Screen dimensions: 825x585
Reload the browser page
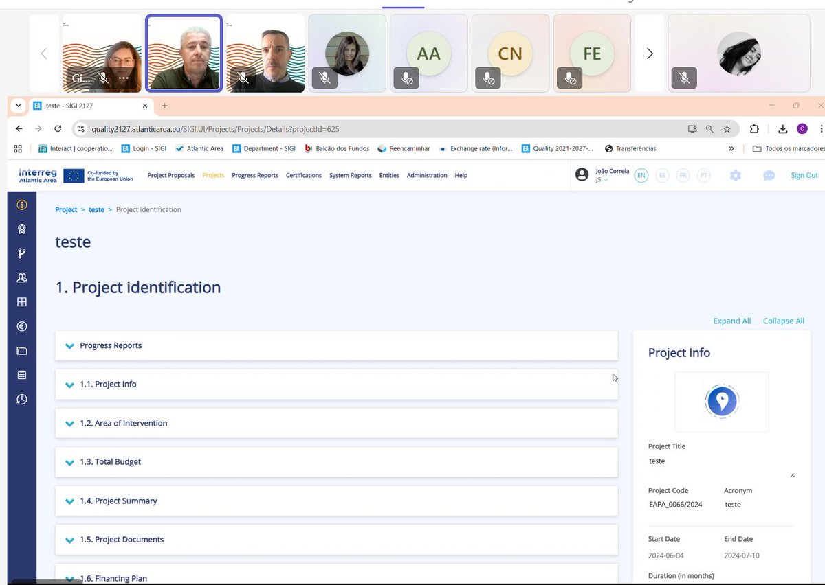point(58,128)
